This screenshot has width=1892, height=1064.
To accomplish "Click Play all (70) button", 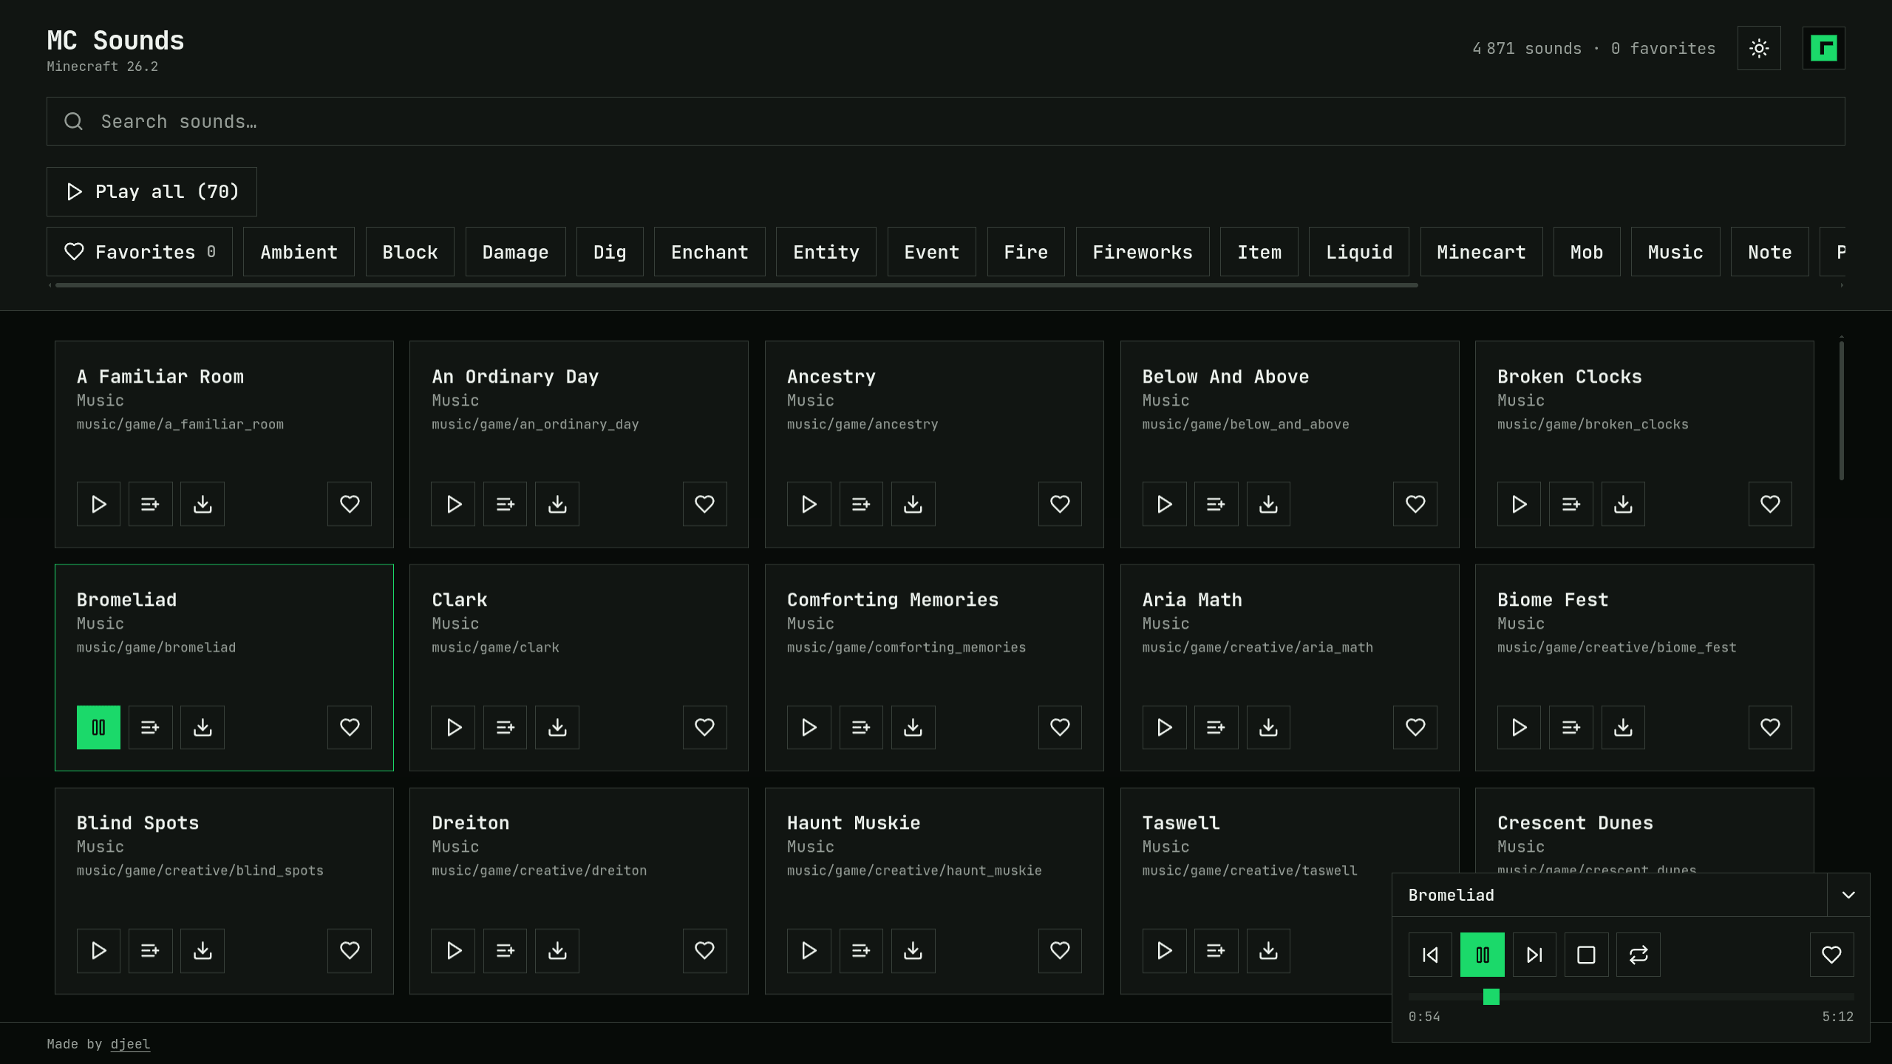I will (152, 191).
